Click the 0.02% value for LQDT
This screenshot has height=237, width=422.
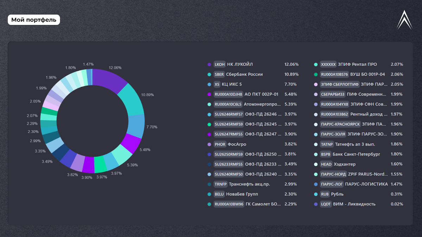tap(397, 204)
